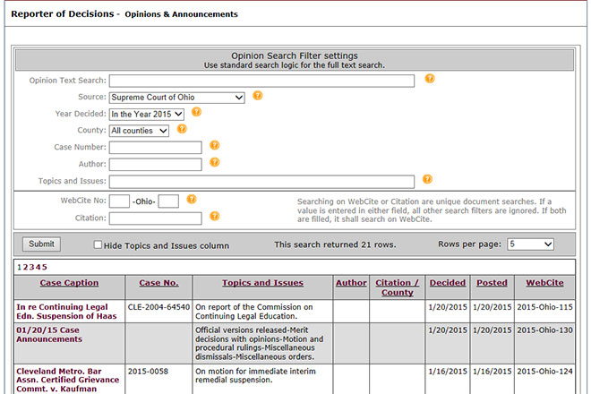Sort by Author column header
This screenshot has width=591, height=394.
point(351,283)
